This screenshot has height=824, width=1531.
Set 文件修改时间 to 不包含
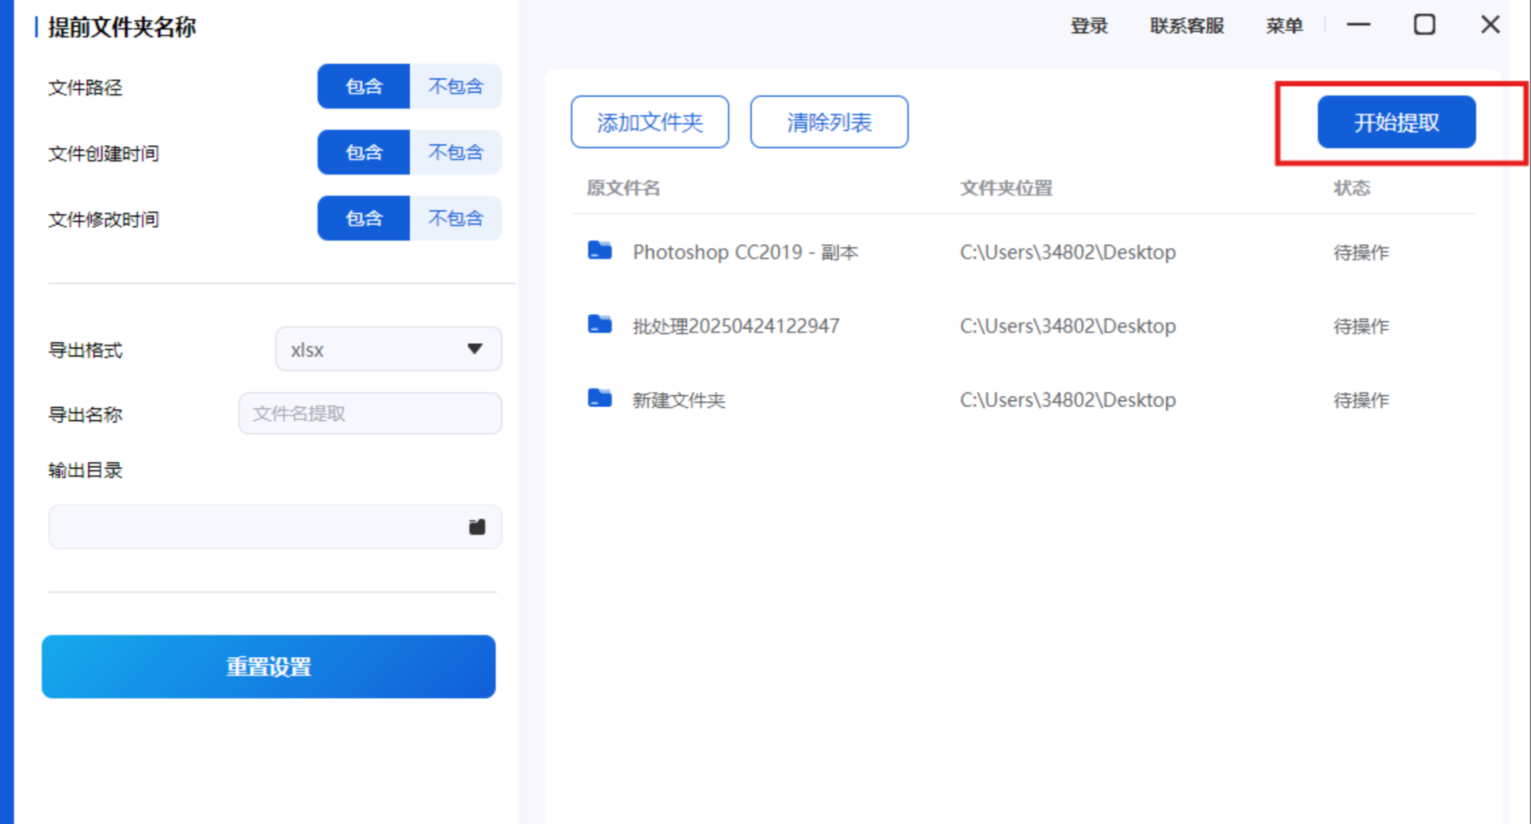click(x=456, y=218)
